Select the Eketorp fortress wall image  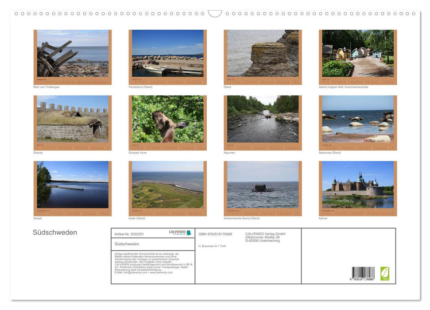tap(73, 119)
